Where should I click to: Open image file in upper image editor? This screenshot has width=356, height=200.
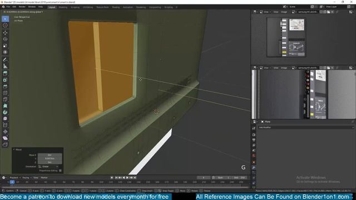pyautogui.click(x=329, y=12)
